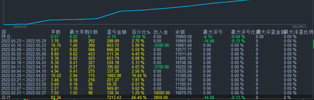Click balance value 12577.77
Image resolution: width=314 pixels, height=100 pixels.
click(x=183, y=50)
